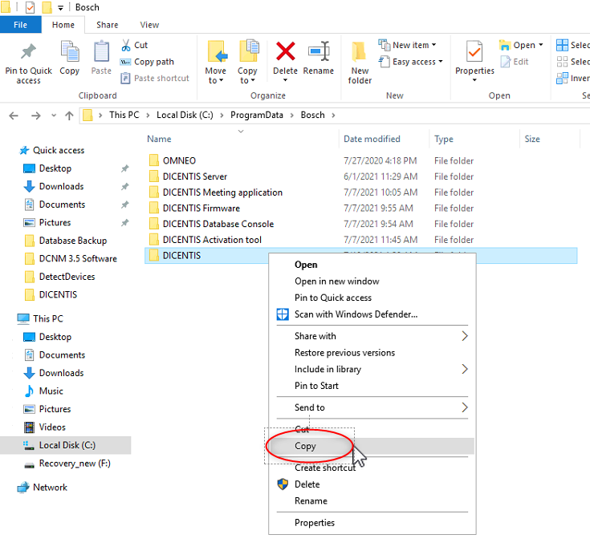This screenshot has height=559, width=590.
Task: Open the Easy access dropdown
Action: [417, 62]
